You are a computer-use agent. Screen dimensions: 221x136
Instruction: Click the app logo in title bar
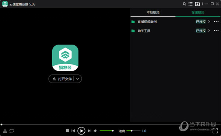tap(5, 4)
